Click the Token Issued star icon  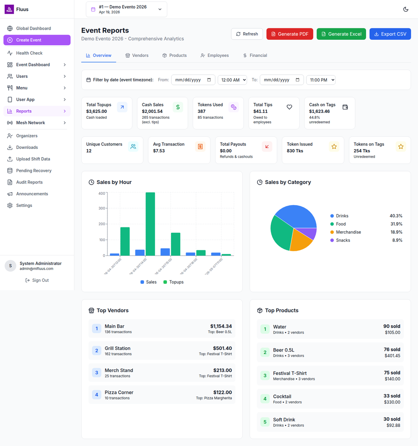[334, 147]
